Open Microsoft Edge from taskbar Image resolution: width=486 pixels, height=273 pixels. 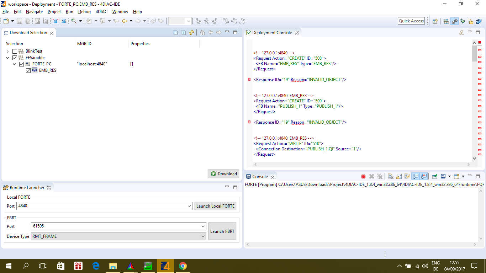tap(96, 266)
